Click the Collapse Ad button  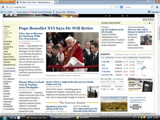[148, 19]
